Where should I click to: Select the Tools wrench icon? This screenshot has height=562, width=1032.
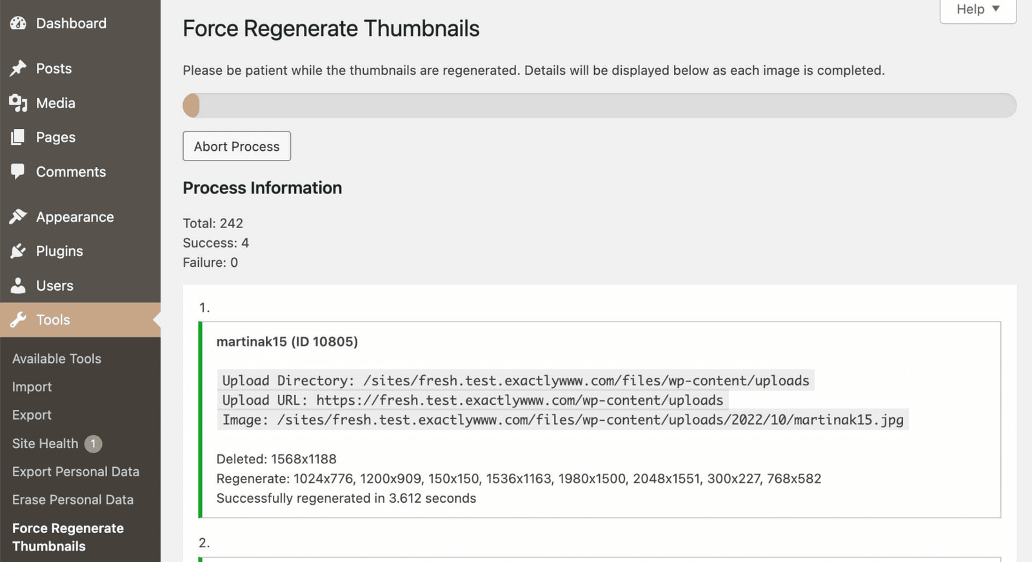(x=17, y=320)
